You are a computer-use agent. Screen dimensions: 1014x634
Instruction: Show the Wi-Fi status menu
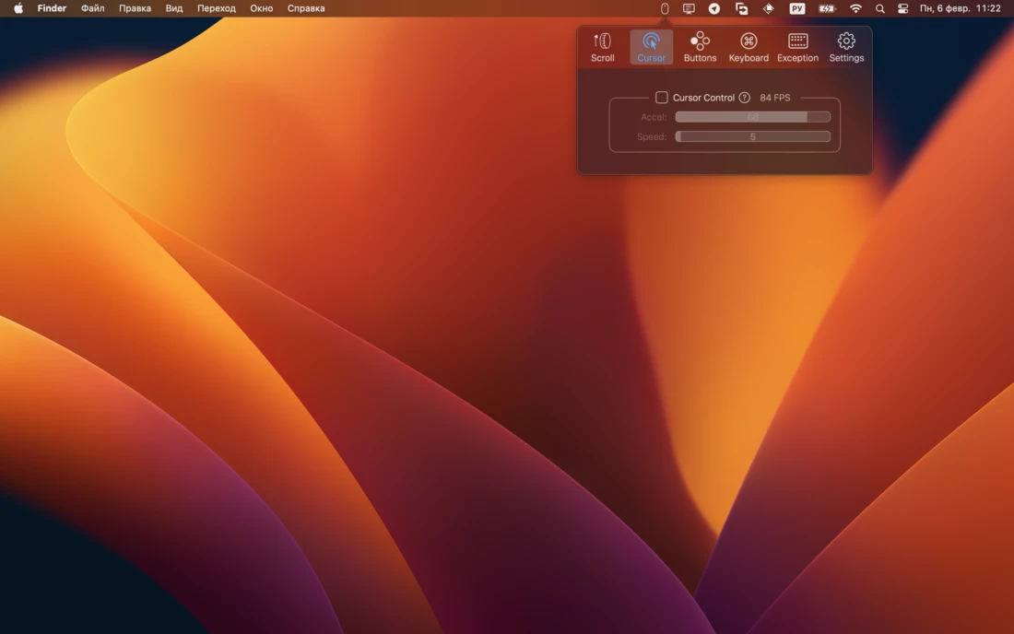click(855, 8)
